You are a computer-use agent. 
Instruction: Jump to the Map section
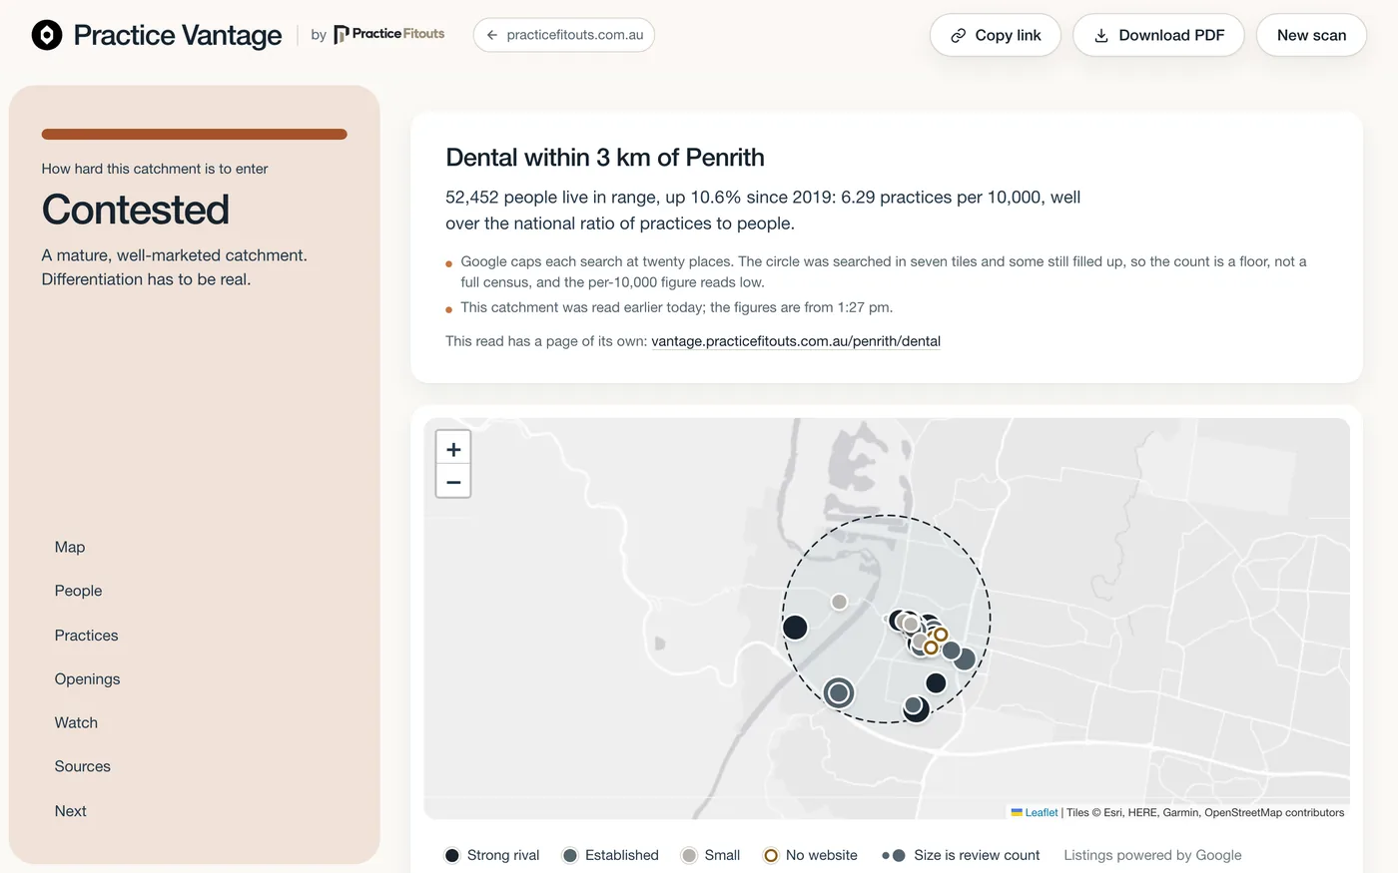click(x=70, y=547)
